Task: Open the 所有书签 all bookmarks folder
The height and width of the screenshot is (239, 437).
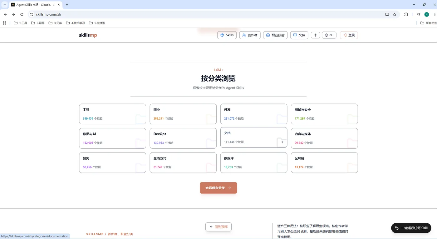Action: [429, 23]
